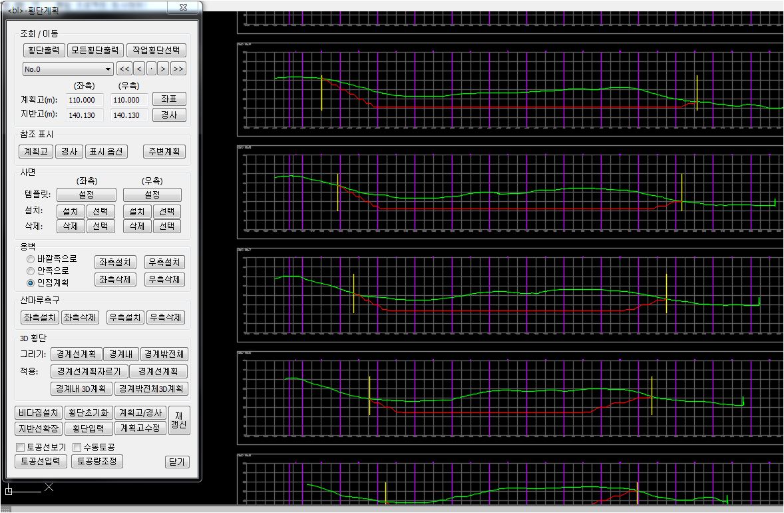Image resolution: width=784 pixels, height=513 pixels.
Task: Go to previous section with < button
Action: pyautogui.click(x=139, y=69)
